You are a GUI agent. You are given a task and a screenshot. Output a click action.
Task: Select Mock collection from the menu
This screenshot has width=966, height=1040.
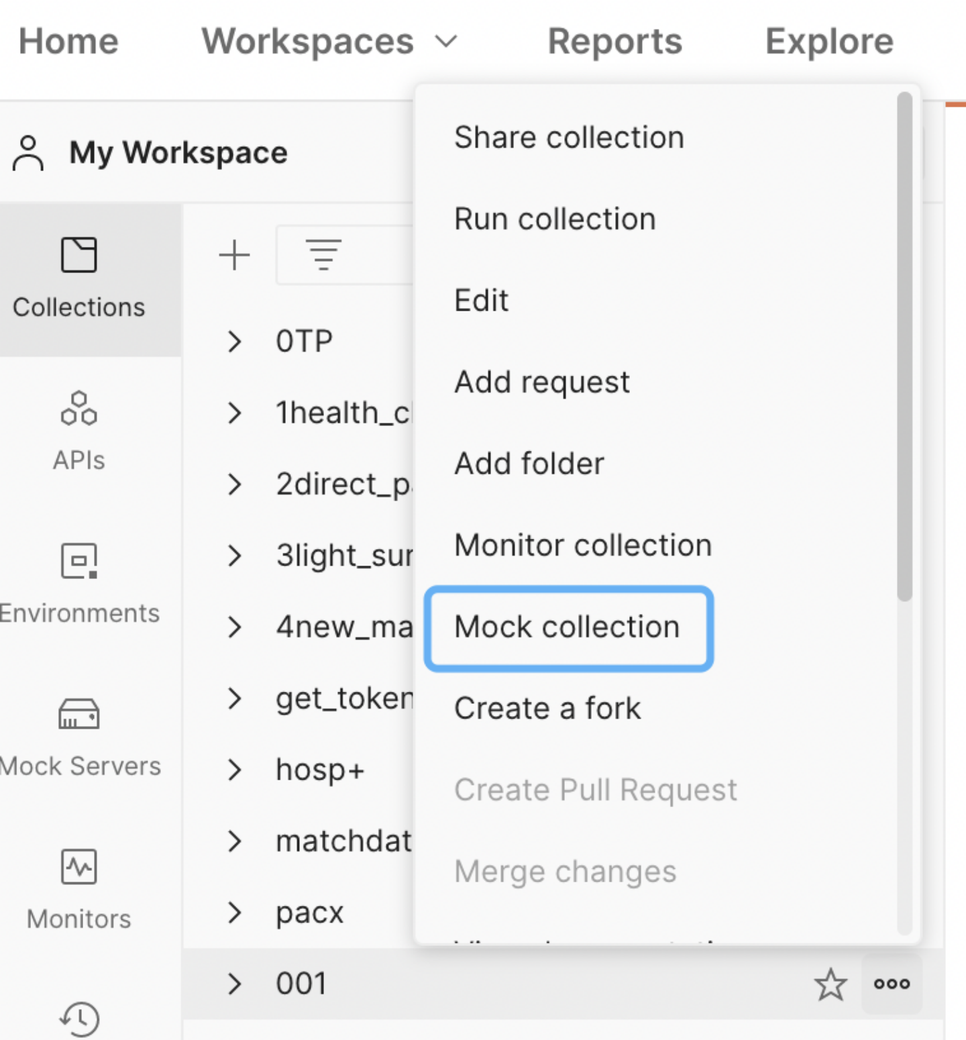(x=567, y=627)
